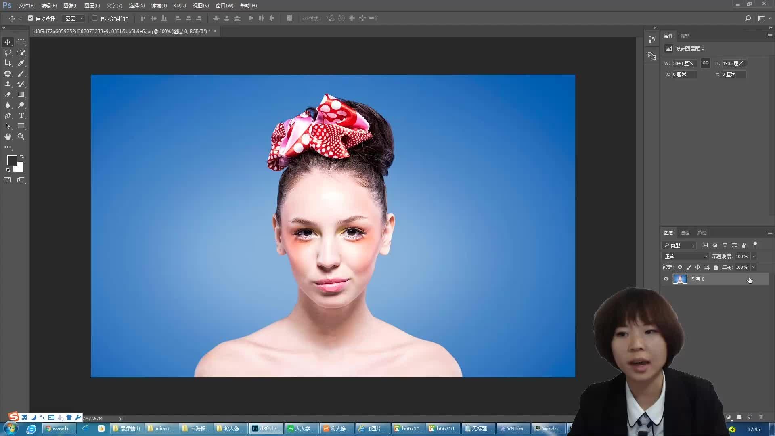
Task: Hide 图层 0 using its eye icon
Action: point(666,279)
